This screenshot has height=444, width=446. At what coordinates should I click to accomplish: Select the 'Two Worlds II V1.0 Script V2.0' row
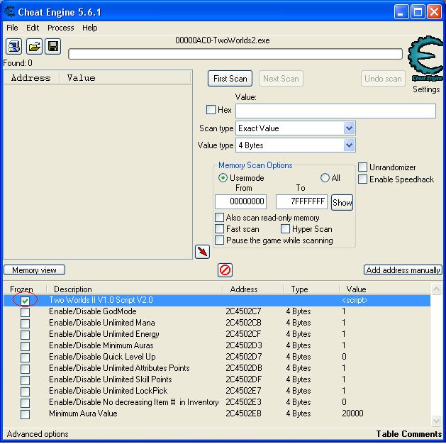coord(217,300)
